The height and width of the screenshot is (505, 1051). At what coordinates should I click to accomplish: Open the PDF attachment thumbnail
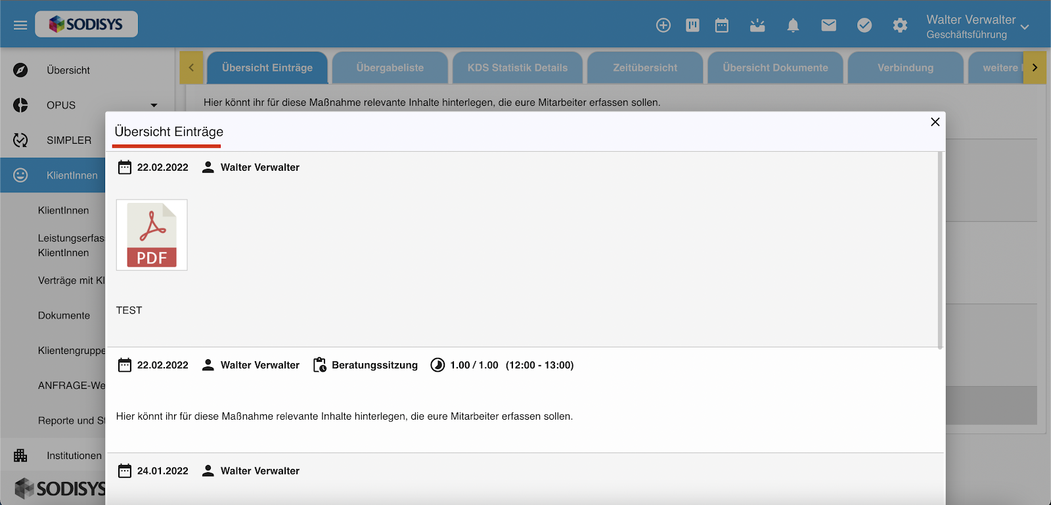[x=152, y=235]
